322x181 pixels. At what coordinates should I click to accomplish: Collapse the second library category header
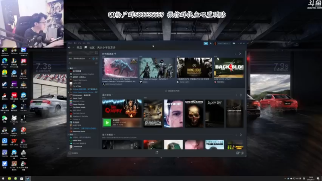68,135
